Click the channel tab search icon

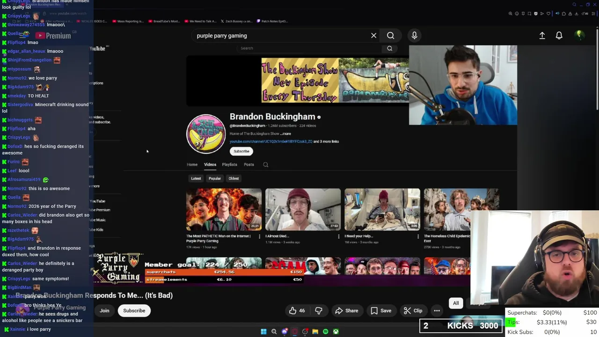tap(265, 165)
